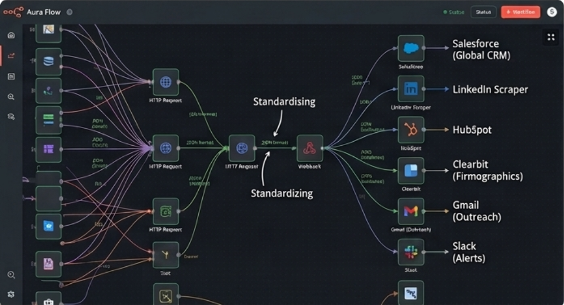This screenshot has width=564, height=305.
Task: Select the LinkedIn node
Action: [411, 89]
